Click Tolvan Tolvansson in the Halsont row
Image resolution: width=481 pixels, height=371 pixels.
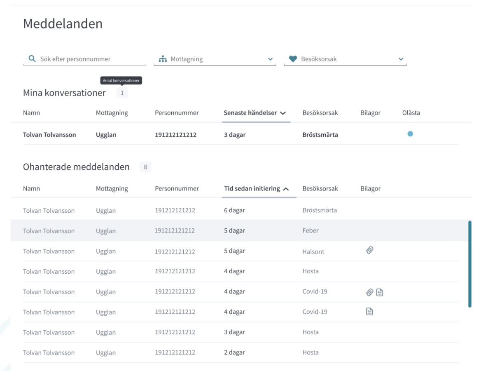[49, 251]
